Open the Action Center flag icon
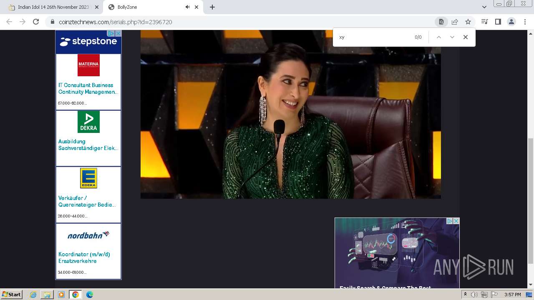The height and width of the screenshot is (300, 534). (494, 295)
